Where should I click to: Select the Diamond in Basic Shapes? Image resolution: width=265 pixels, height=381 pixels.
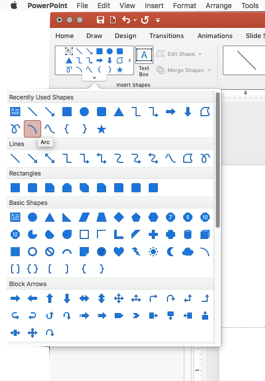[119, 217]
